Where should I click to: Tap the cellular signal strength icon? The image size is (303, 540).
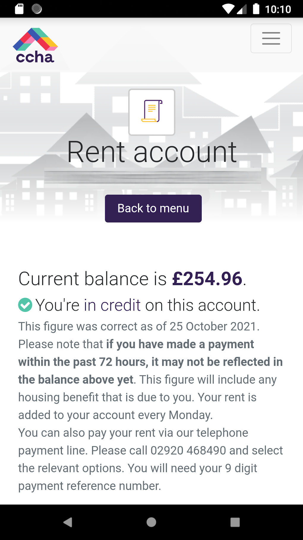pyautogui.click(x=242, y=9)
